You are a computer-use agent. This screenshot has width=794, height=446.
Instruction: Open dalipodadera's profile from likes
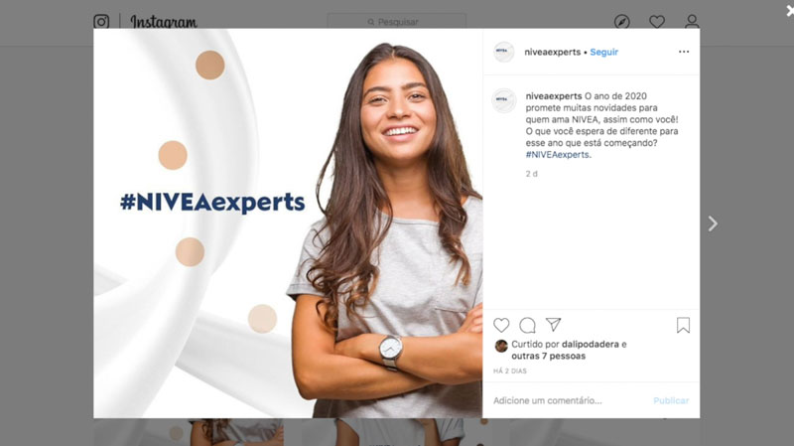[x=591, y=344]
